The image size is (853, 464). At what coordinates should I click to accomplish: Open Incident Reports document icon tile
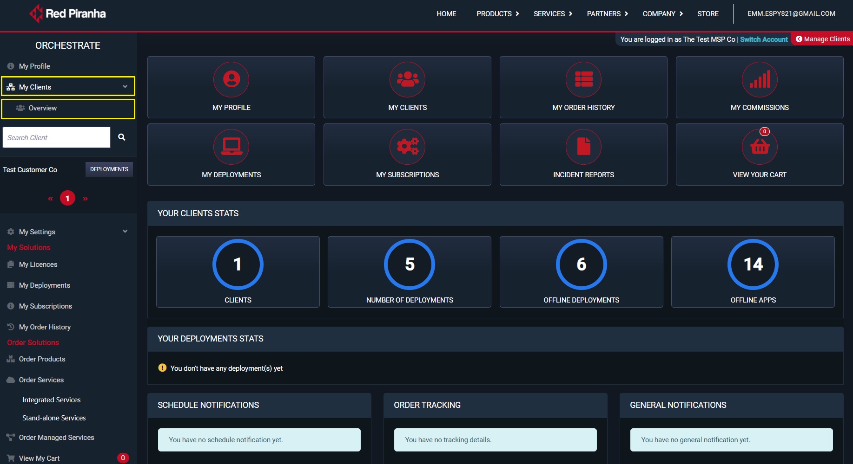point(583,147)
